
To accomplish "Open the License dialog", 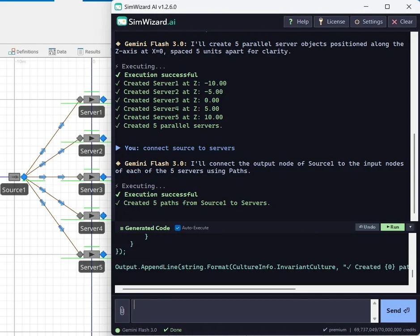I will 331,22.
